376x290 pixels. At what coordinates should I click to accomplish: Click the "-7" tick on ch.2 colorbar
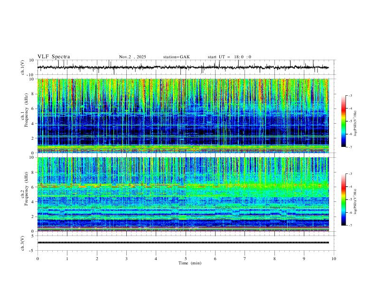coord(350,225)
